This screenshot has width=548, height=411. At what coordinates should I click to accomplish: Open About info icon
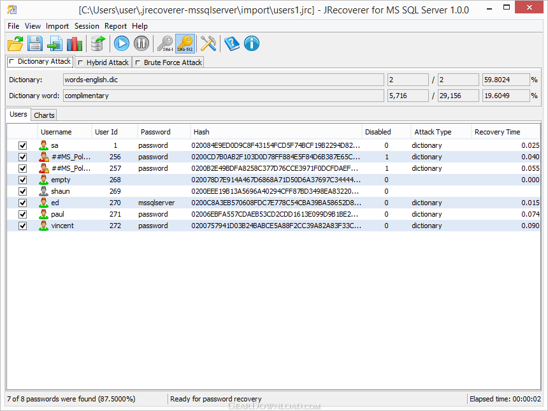coord(252,44)
